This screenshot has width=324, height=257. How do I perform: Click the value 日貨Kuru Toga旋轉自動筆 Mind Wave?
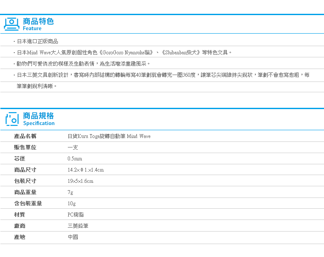pyautogui.click(x=109, y=136)
